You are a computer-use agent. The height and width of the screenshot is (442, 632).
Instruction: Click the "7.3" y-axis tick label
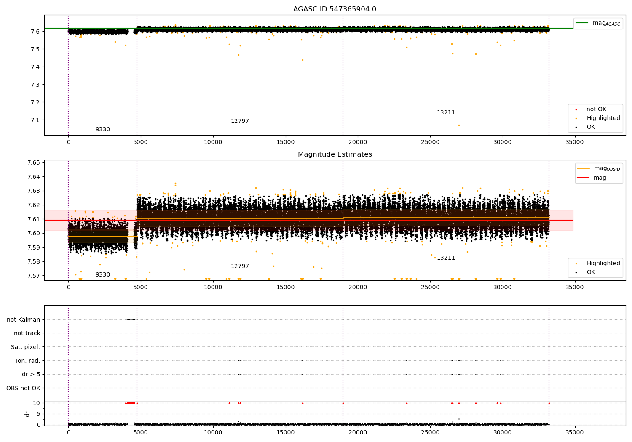coord(35,85)
